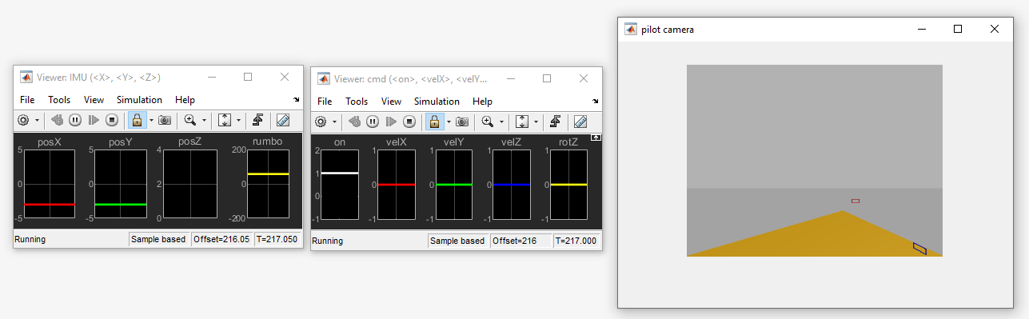Step forward simulation in cmd viewer
The image size is (1029, 319).
[391, 122]
